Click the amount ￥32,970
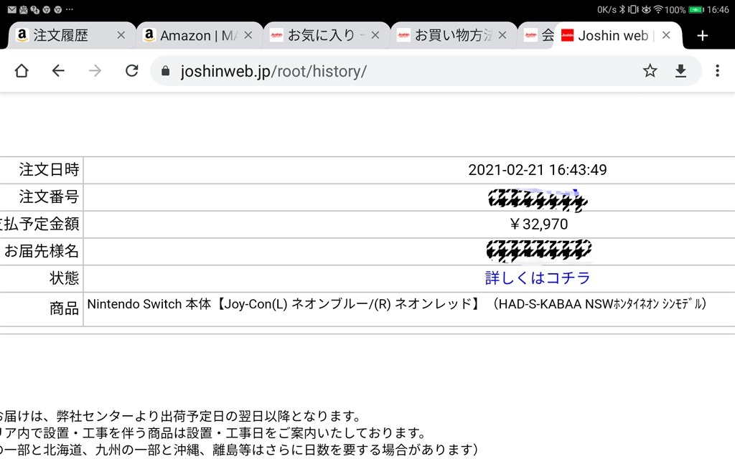Viewport: 735px width, 459px height. 538,224
